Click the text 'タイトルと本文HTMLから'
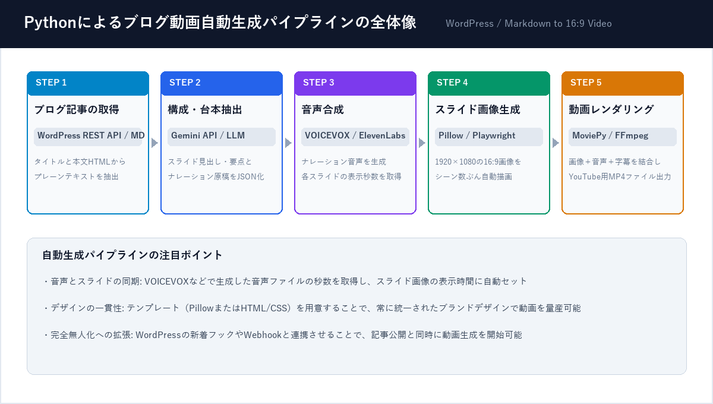 click(80, 162)
